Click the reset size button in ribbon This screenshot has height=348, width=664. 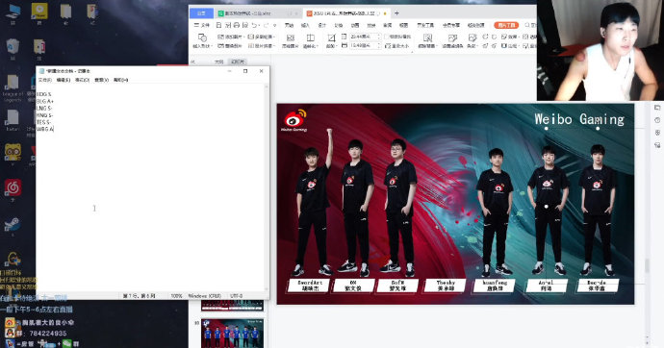coord(397,46)
